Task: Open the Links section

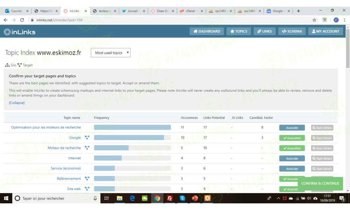Action: [x=265, y=31]
